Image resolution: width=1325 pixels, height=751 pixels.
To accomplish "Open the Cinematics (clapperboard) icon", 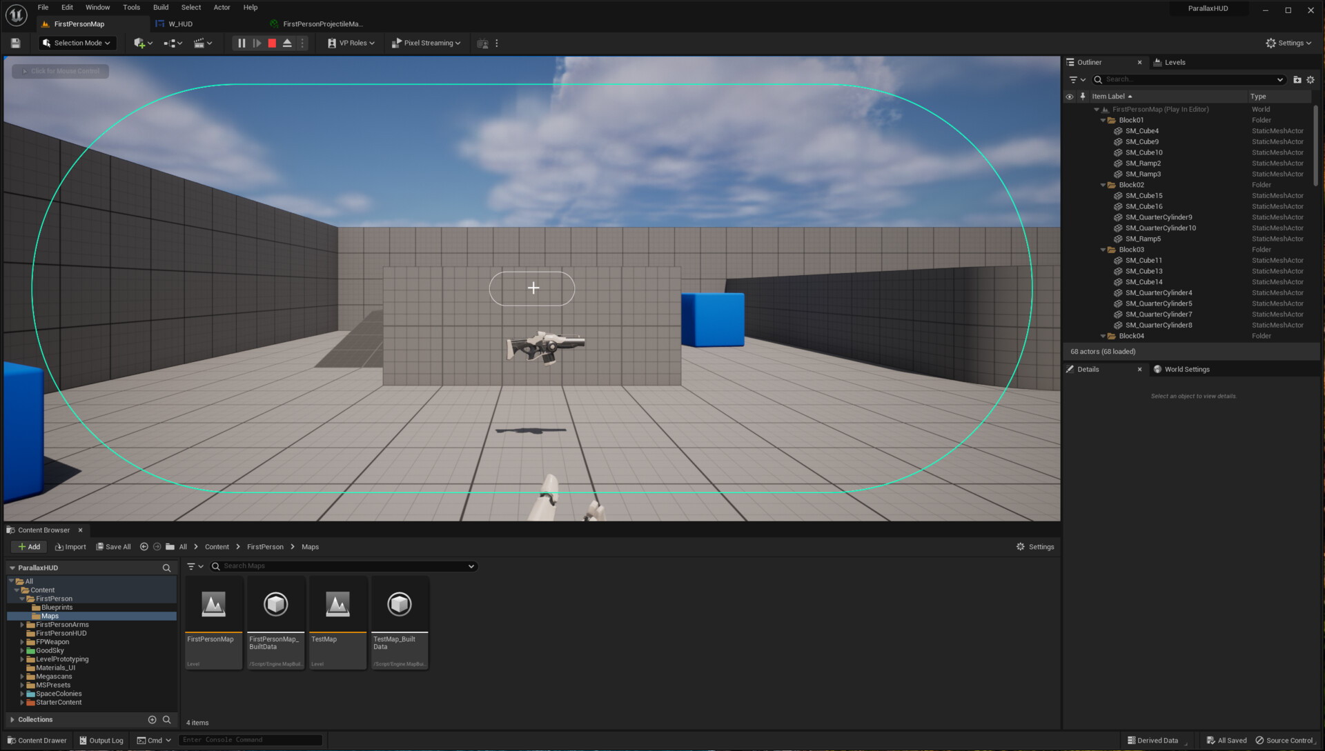I will (200, 43).
